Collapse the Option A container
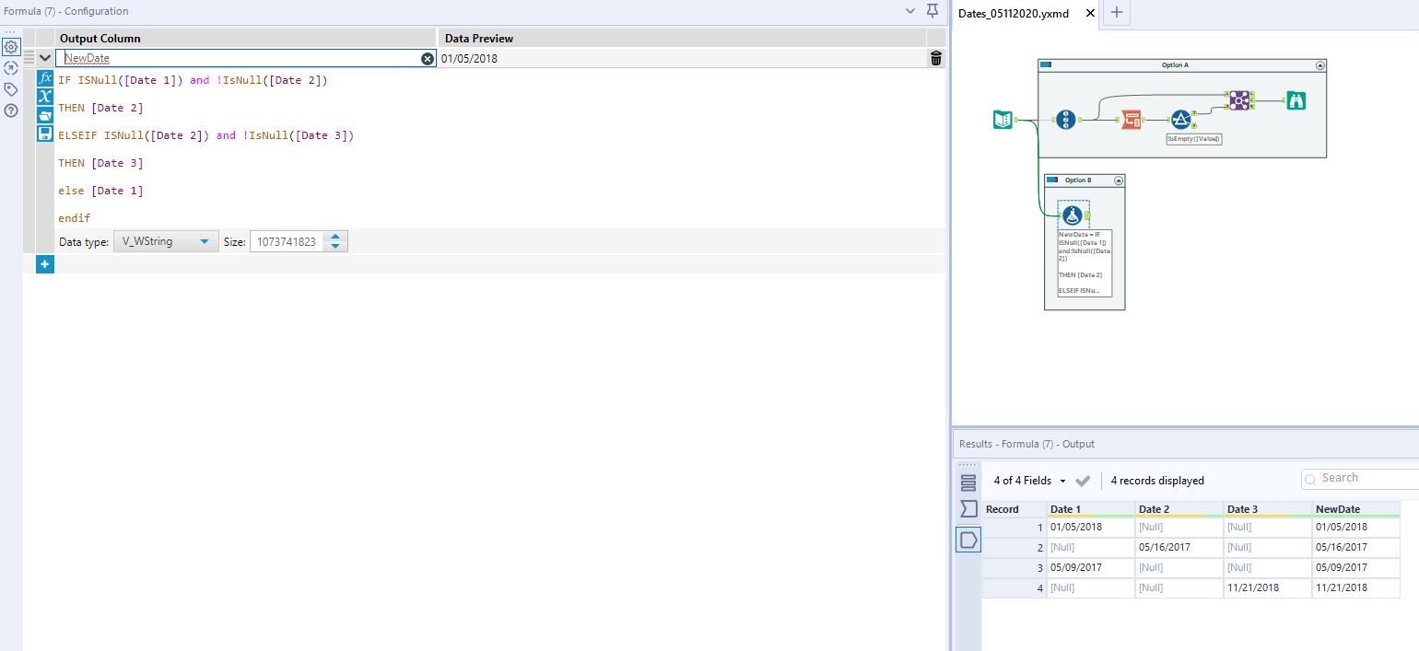This screenshot has width=1419, height=651. click(x=1319, y=64)
